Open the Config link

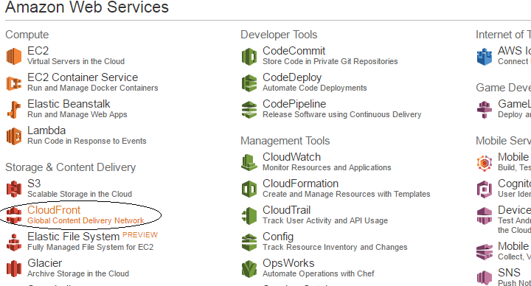(278, 237)
